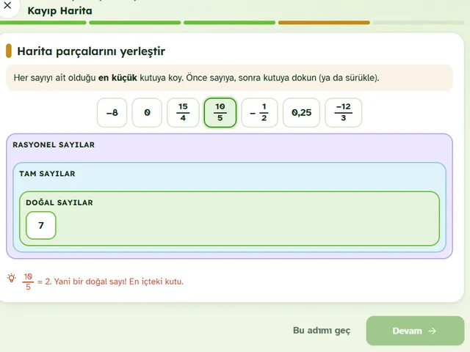
Task: Click the arrow icon in Devam button
Action: click(432, 331)
